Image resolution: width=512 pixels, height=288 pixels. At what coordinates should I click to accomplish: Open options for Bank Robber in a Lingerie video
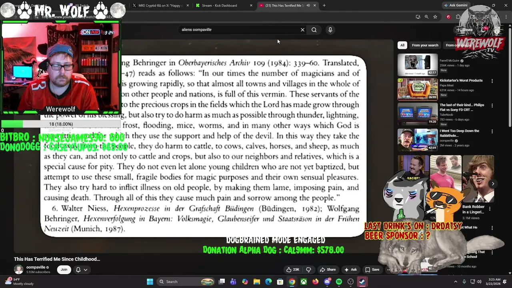[490, 208]
